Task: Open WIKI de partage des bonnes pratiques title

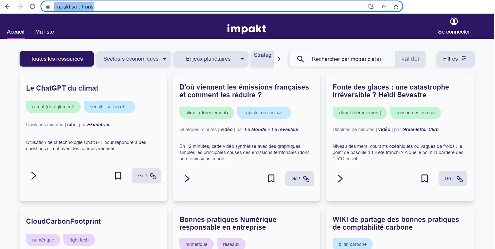Action: 396,223
